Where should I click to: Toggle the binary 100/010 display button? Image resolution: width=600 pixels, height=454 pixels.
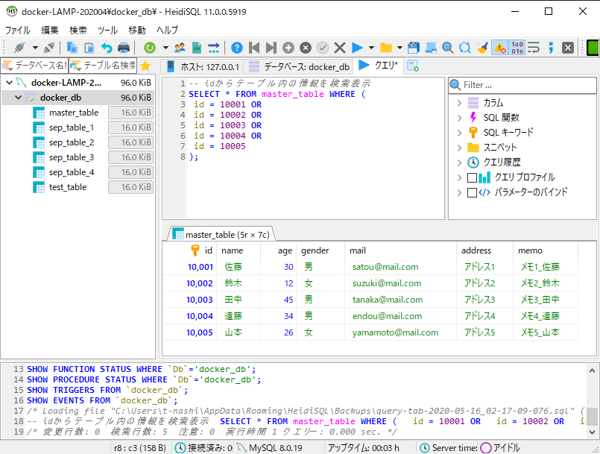click(x=517, y=48)
